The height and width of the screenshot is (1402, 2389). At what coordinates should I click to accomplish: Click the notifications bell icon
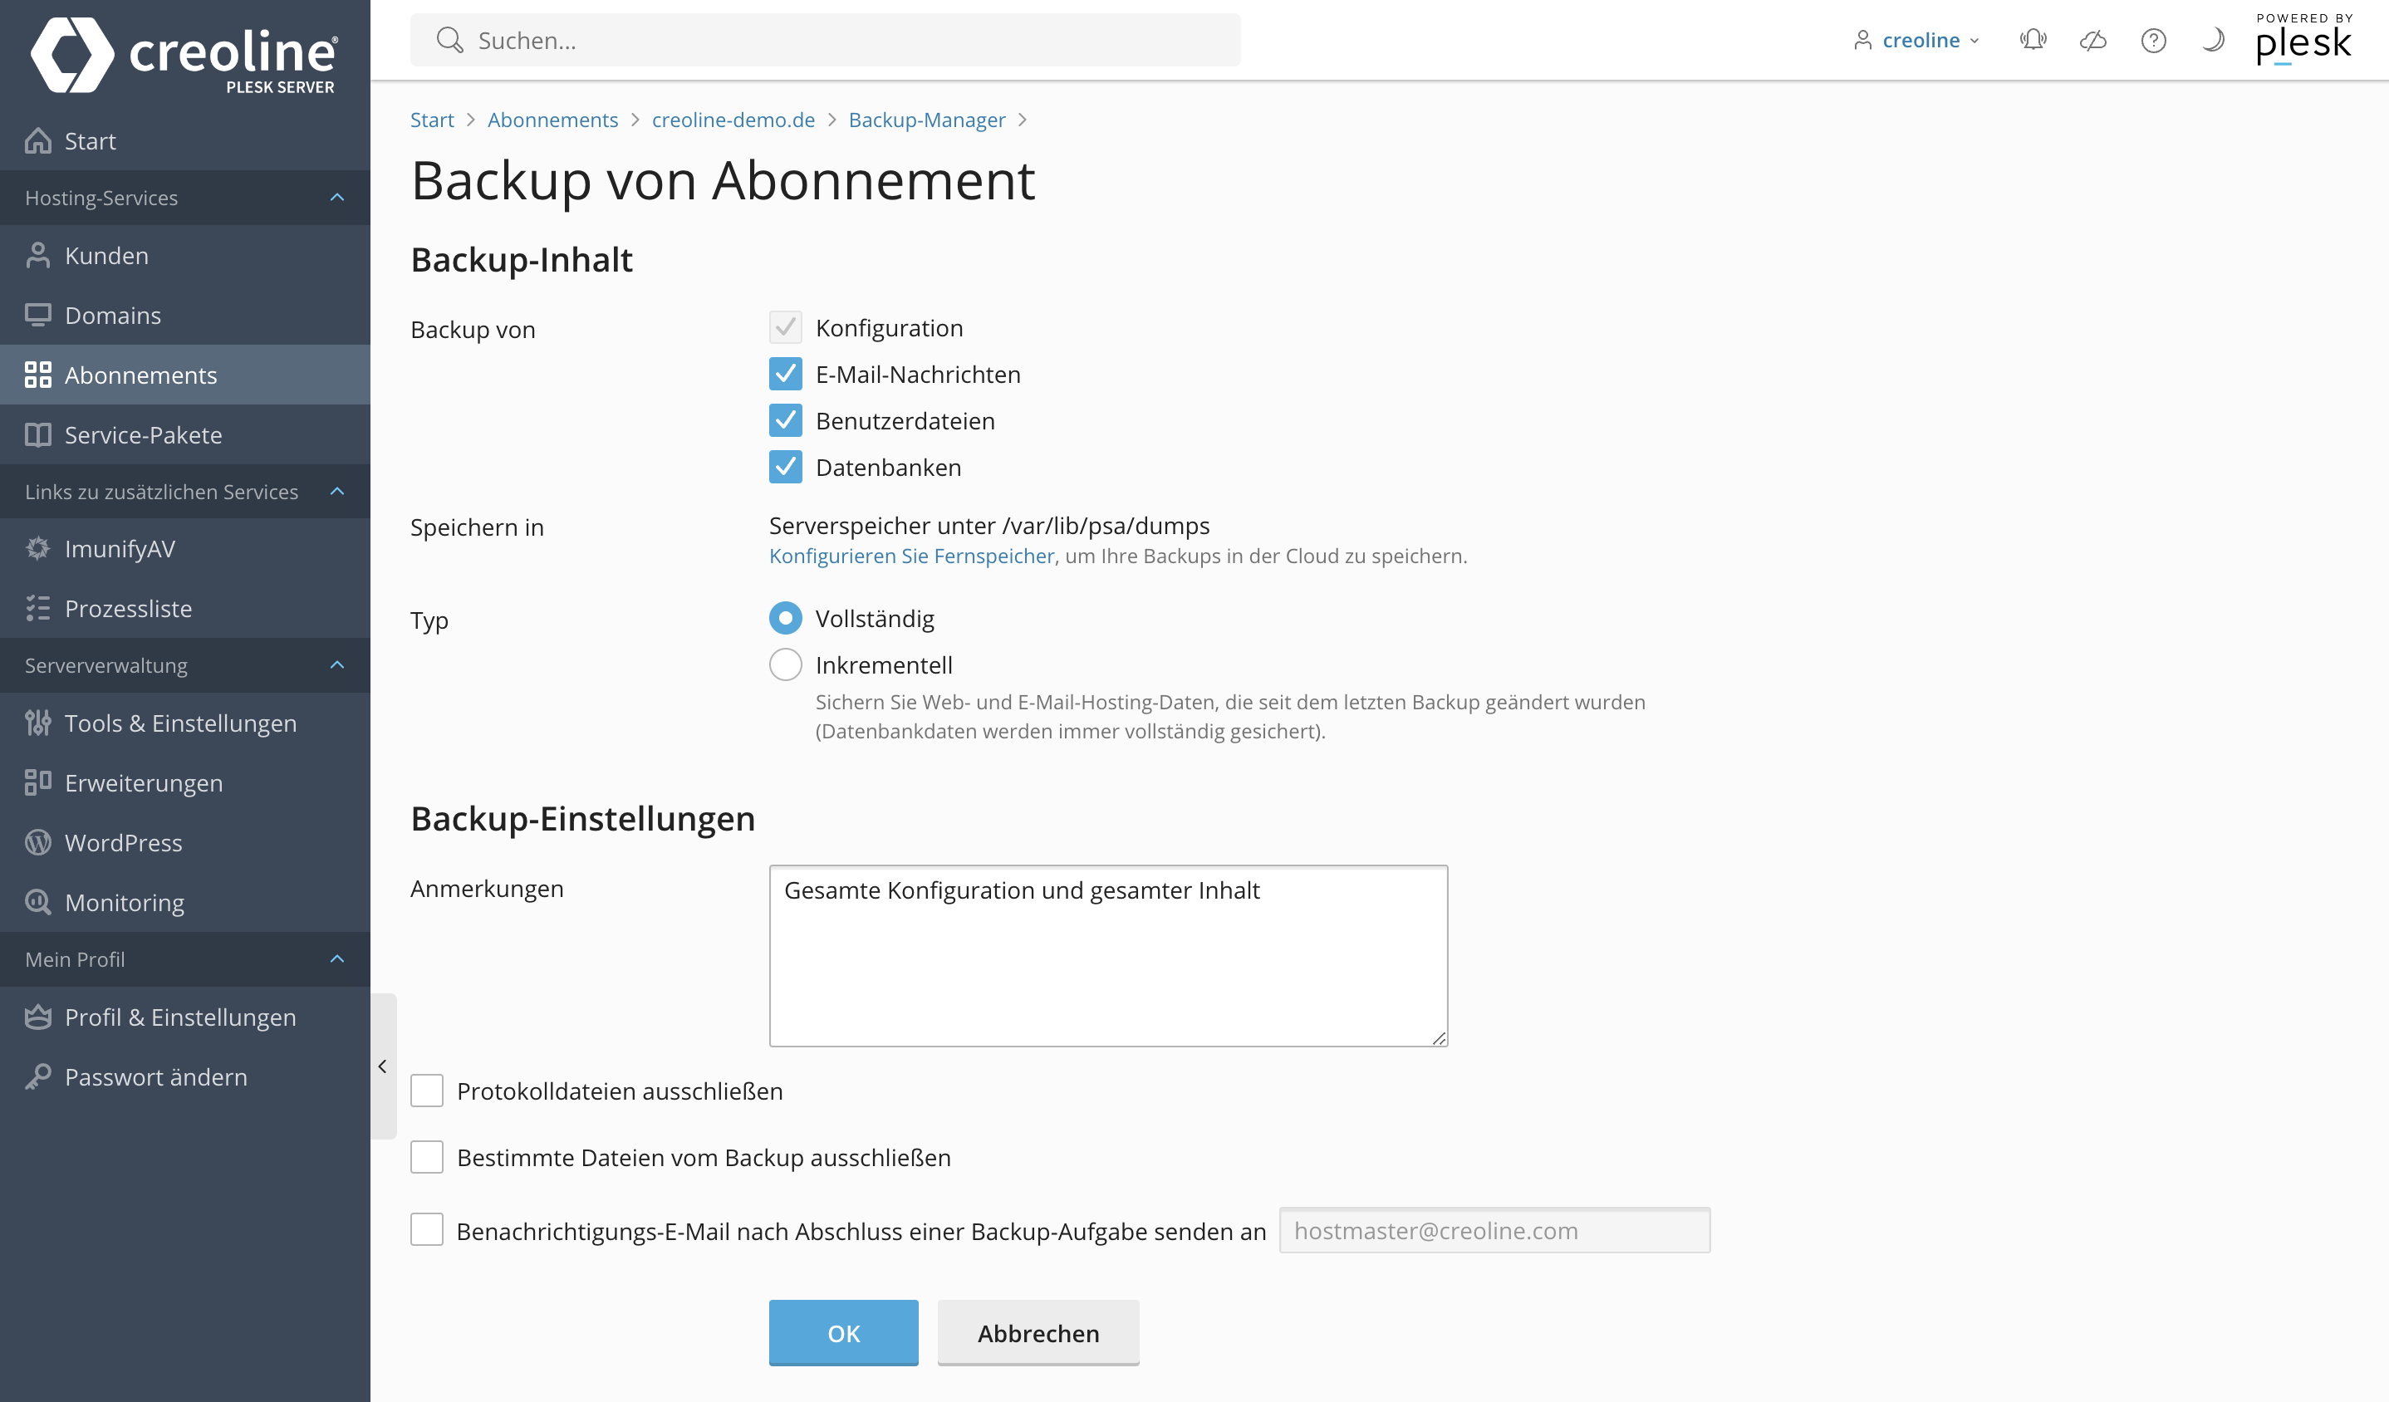point(2033,40)
